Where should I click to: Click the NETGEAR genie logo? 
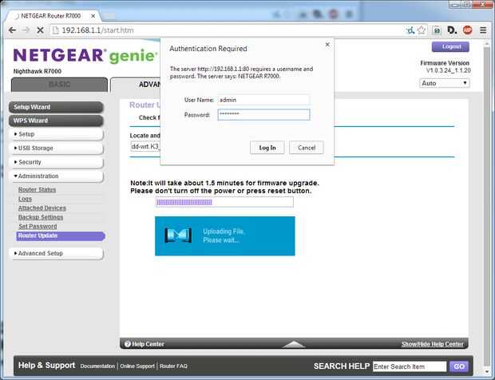(x=85, y=56)
